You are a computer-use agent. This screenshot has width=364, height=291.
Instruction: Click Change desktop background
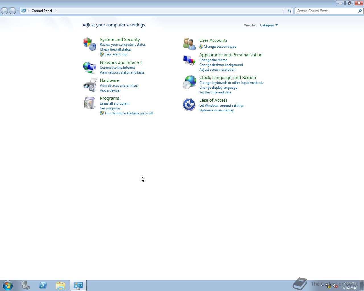coord(221,65)
